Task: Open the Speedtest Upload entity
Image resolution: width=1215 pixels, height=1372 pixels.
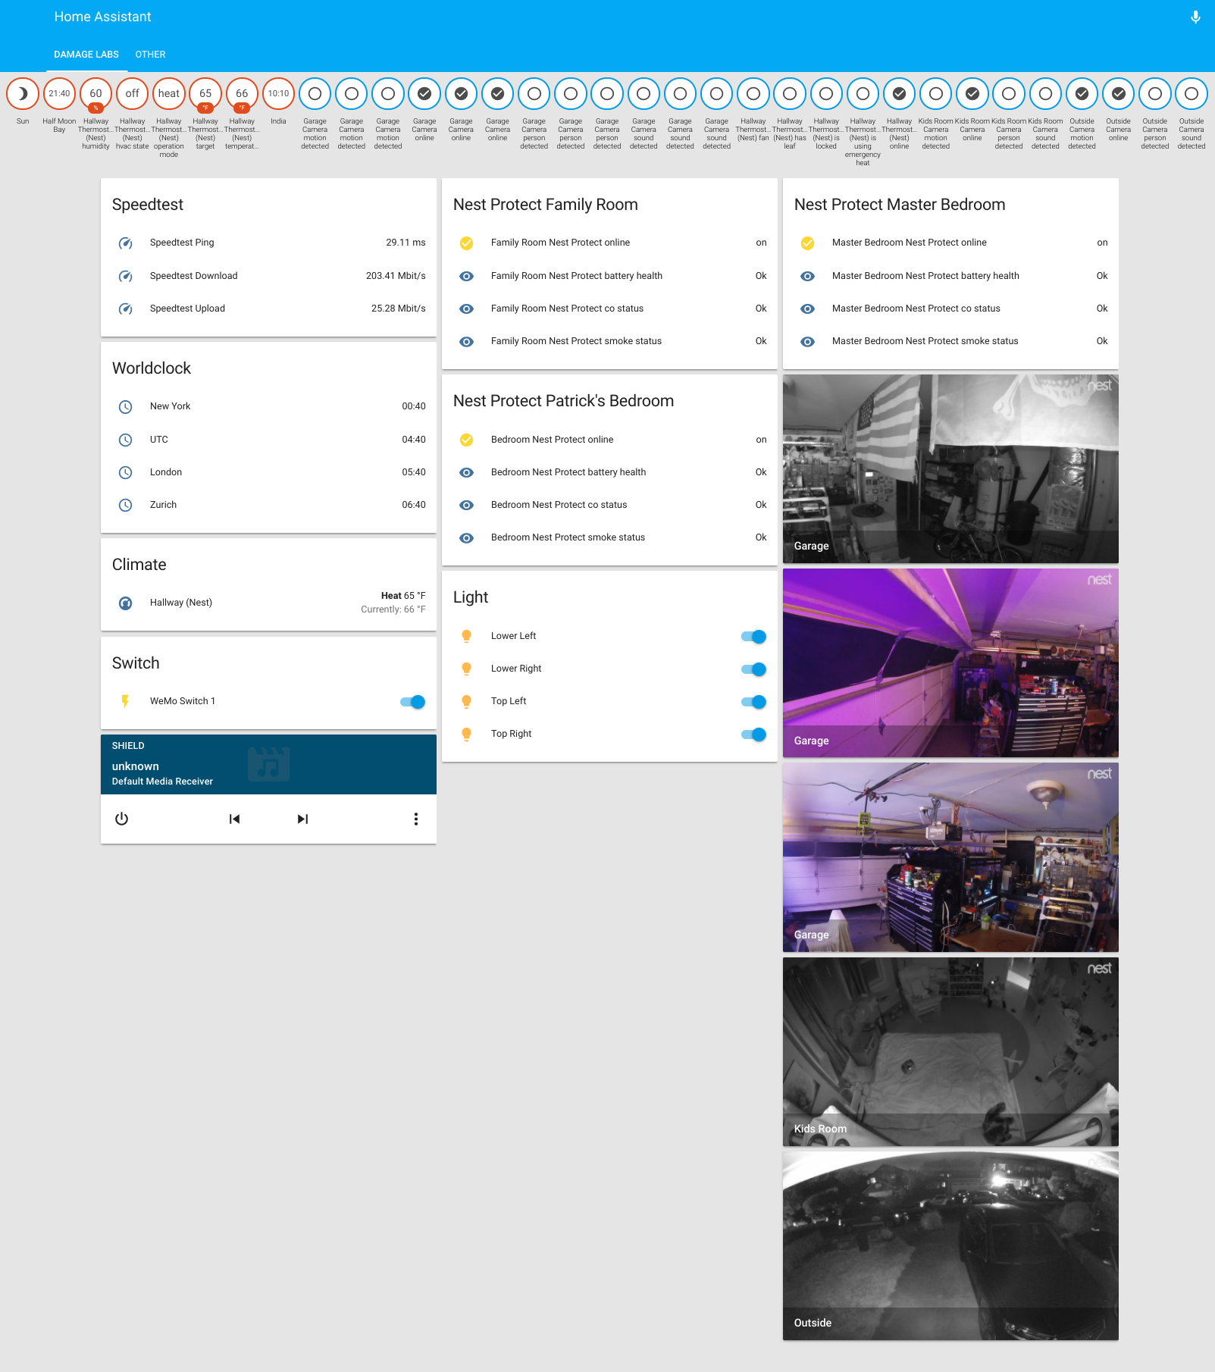Action: (x=268, y=309)
